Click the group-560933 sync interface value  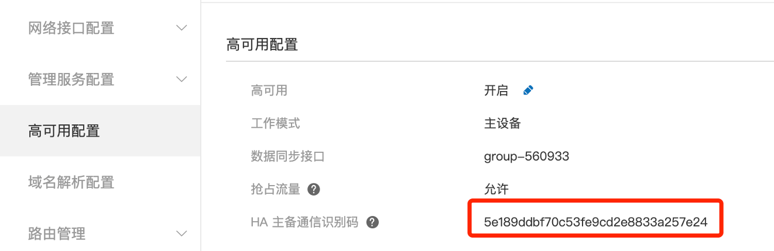tap(526, 156)
